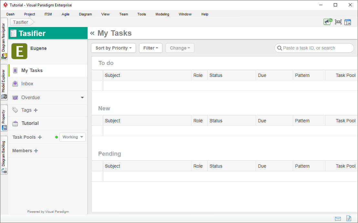Click the search magnifier icon

[280, 48]
